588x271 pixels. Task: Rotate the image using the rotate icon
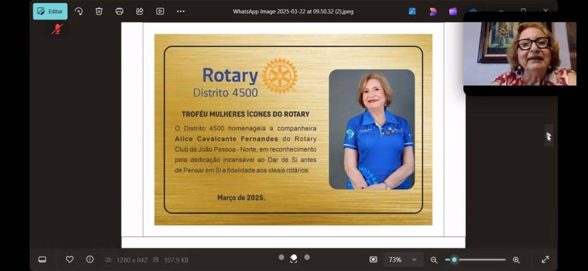79,11
